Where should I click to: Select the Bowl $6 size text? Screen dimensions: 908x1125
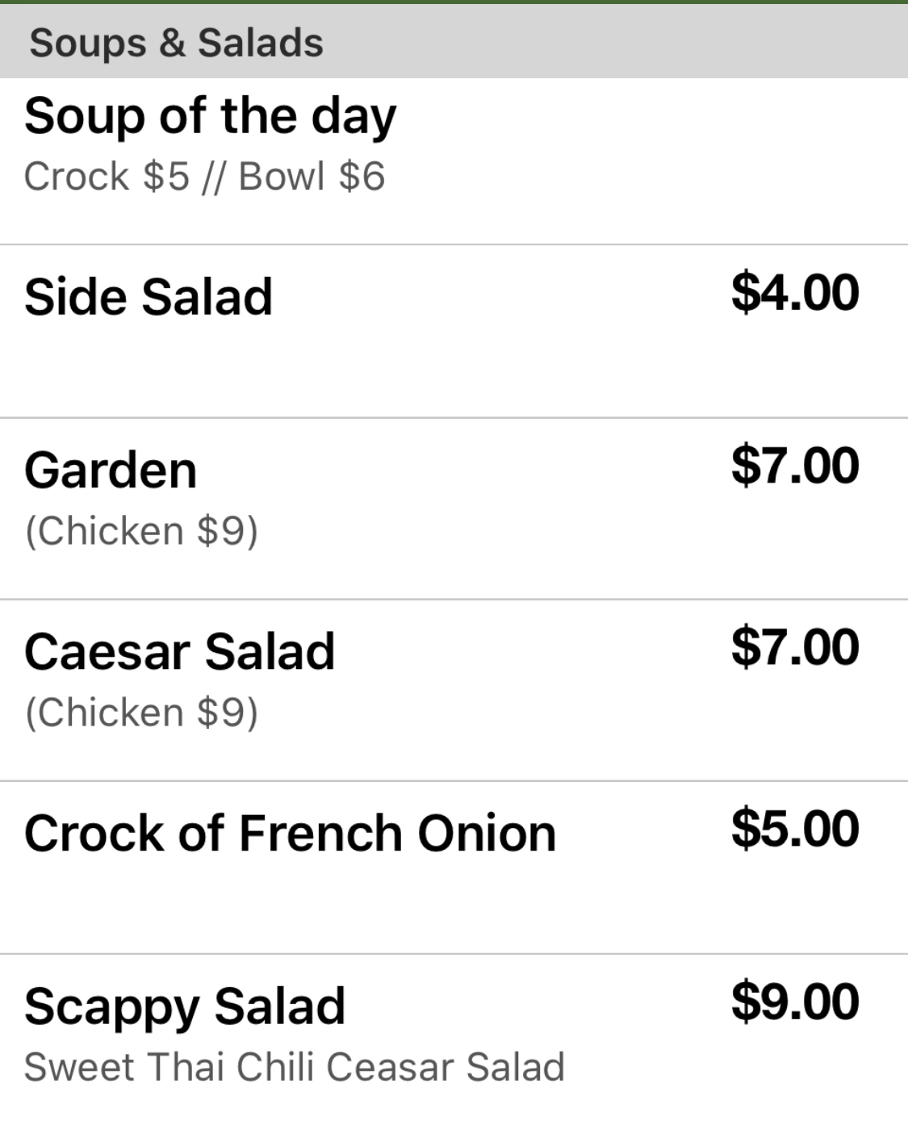point(312,177)
